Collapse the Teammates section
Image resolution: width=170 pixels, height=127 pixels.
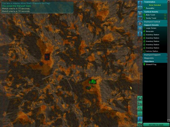(x=155, y=2)
